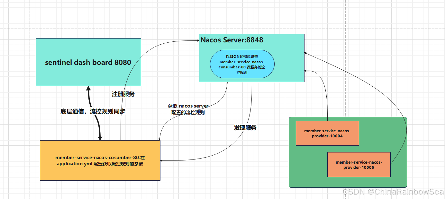
Task: Select the blue JSON flow-rule ellipse
Action: click(x=242, y=64)
